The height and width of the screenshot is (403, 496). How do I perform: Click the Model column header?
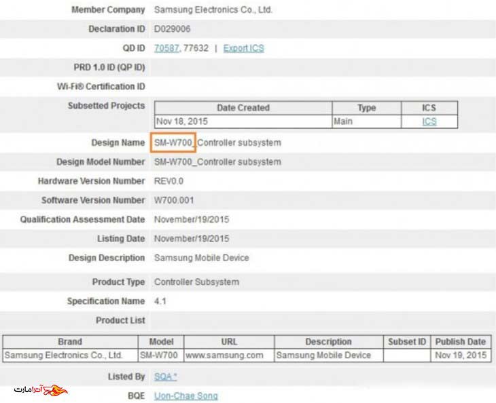click(x=161, y=342)
